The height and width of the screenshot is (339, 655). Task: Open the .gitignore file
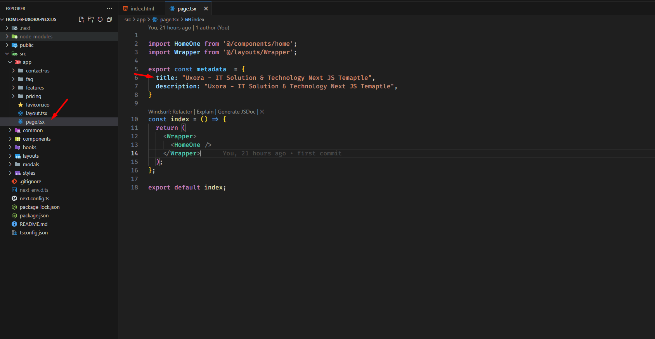30,181
